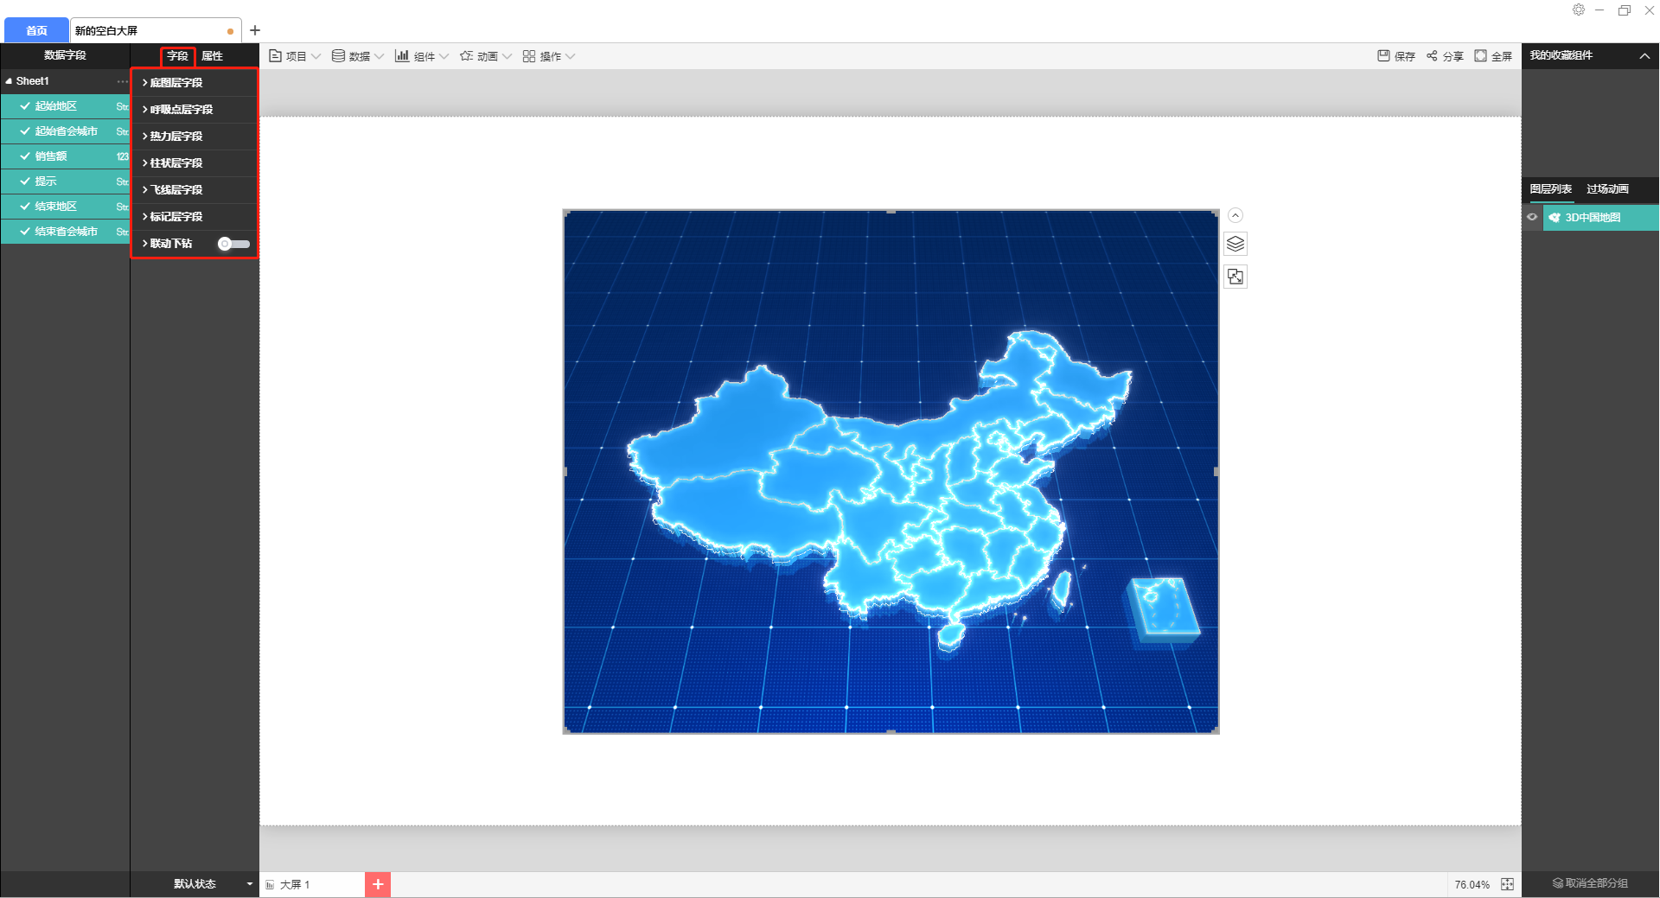Screen dimensions: 1660x898
Task: Uncheck the 销售额 data field
Action: click(25, 156)
